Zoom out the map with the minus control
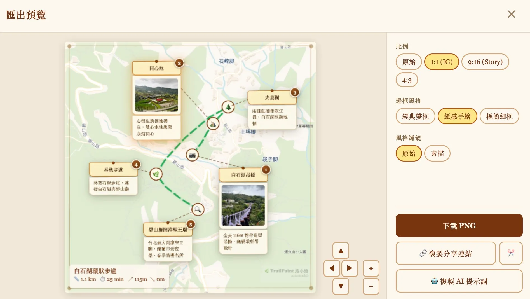 371,286
